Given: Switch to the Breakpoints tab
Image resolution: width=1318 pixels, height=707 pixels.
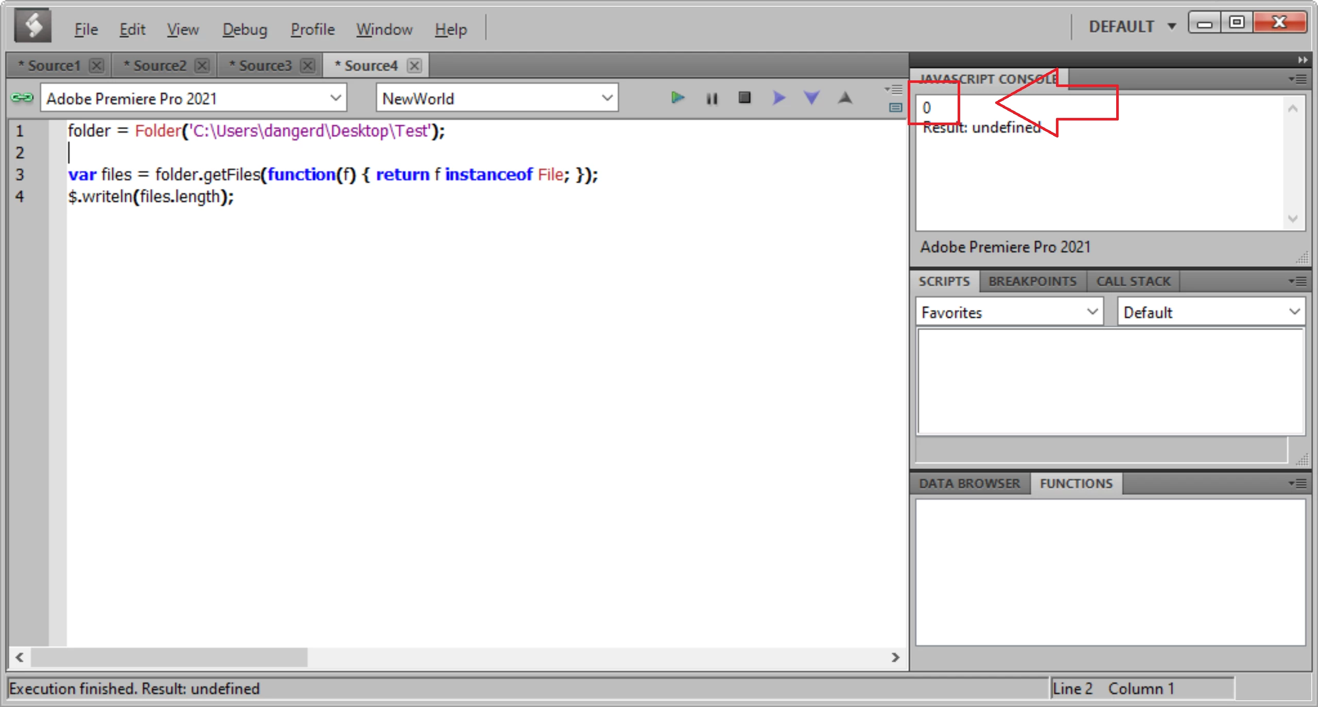Looking at the screenshot, I should (x=1032, y=282).
